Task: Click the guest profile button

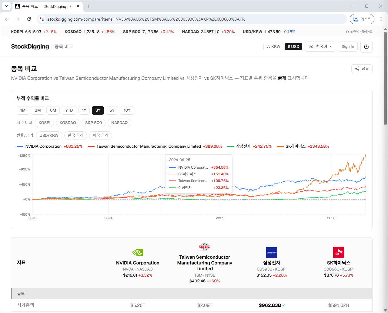Action: pyautogui.click(x=362, y=19)
